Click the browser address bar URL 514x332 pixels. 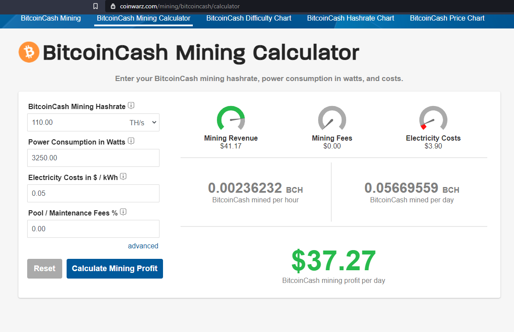coord(180,6)
